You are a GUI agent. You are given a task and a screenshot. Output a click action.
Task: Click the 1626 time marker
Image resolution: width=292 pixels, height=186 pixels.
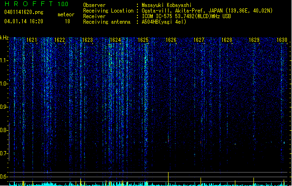click(171, 40)
